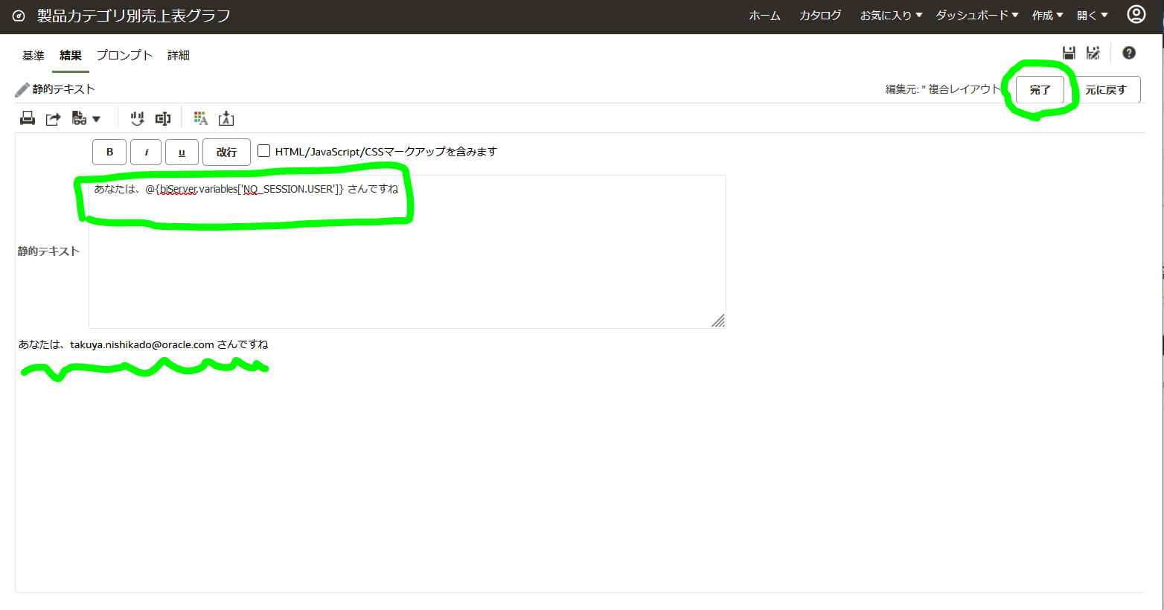Open the プロンプト tab
The height and width of the screenshot is (610, 1164).
coord(124,55)
